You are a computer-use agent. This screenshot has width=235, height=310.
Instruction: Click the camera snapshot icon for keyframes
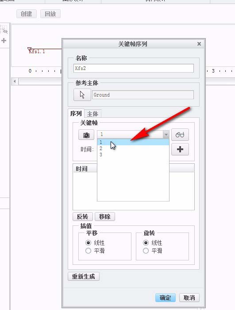pyautogui.click(x=86, y=135)
